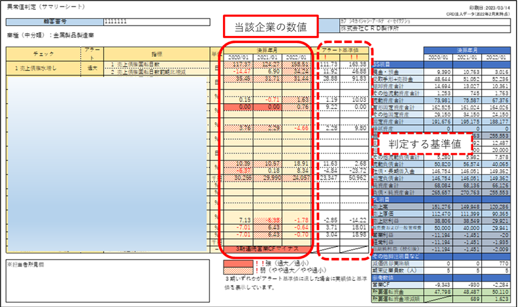Click the red 0.00 highlighted cell
521x307 pixels.
coord(239,105)
